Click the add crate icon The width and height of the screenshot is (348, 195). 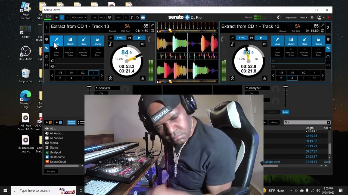coord(49,122)
